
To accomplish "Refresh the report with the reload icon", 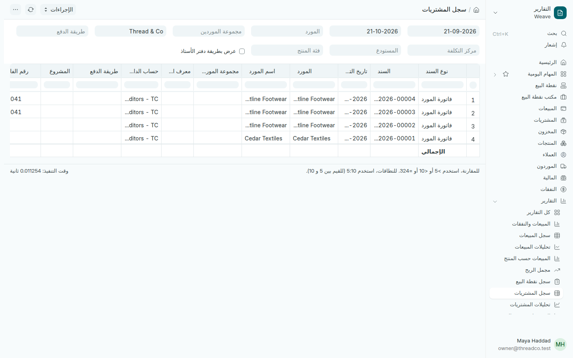I will click(x=31, y=10).
